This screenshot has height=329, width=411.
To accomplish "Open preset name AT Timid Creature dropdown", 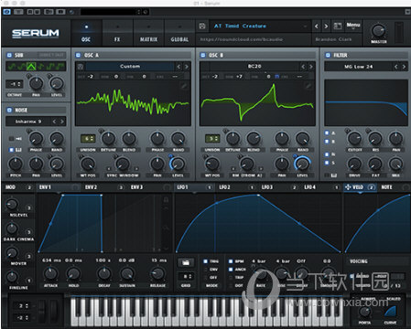I will point(260,27).
